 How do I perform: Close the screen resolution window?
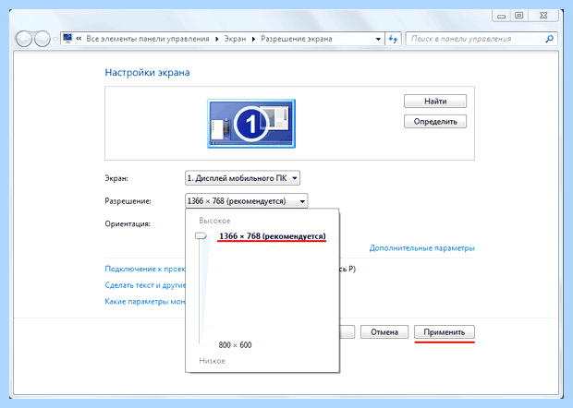[x=543, y=16]
